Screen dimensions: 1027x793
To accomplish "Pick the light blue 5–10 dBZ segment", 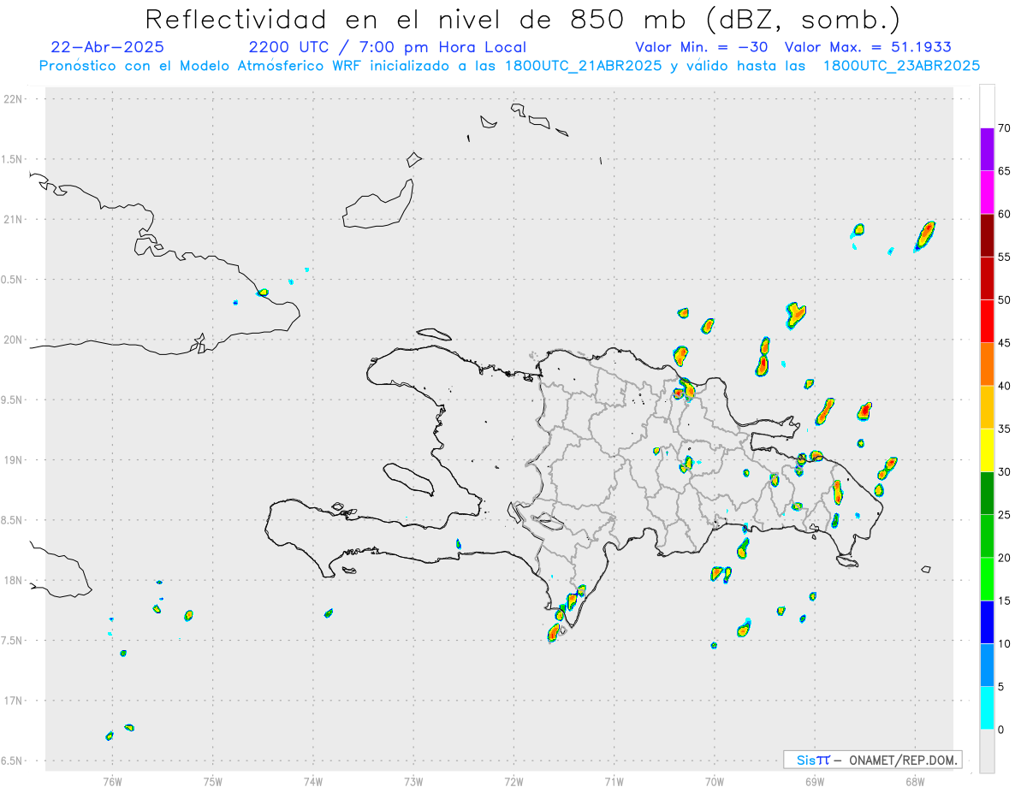I will tap(987, 666).
